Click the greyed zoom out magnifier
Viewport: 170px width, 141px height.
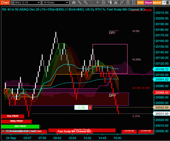pos(91,2)
